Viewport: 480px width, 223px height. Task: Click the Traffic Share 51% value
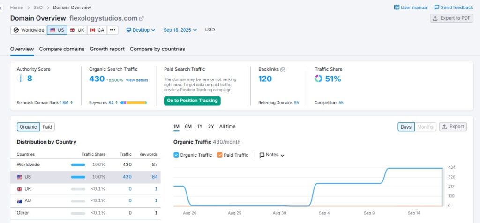pyautogui.click(x=333, y=79)
